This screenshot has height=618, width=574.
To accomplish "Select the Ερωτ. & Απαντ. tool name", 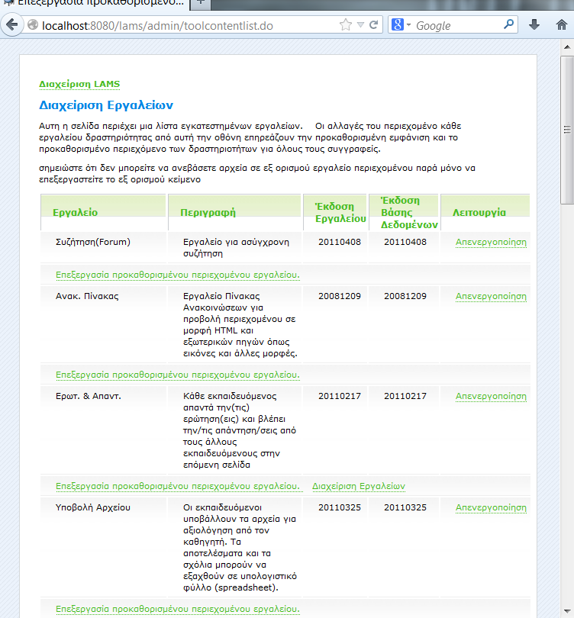I will (88, 396).
